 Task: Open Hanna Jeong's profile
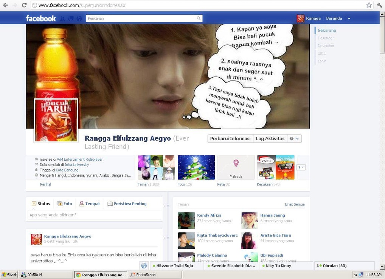point(273,215)
